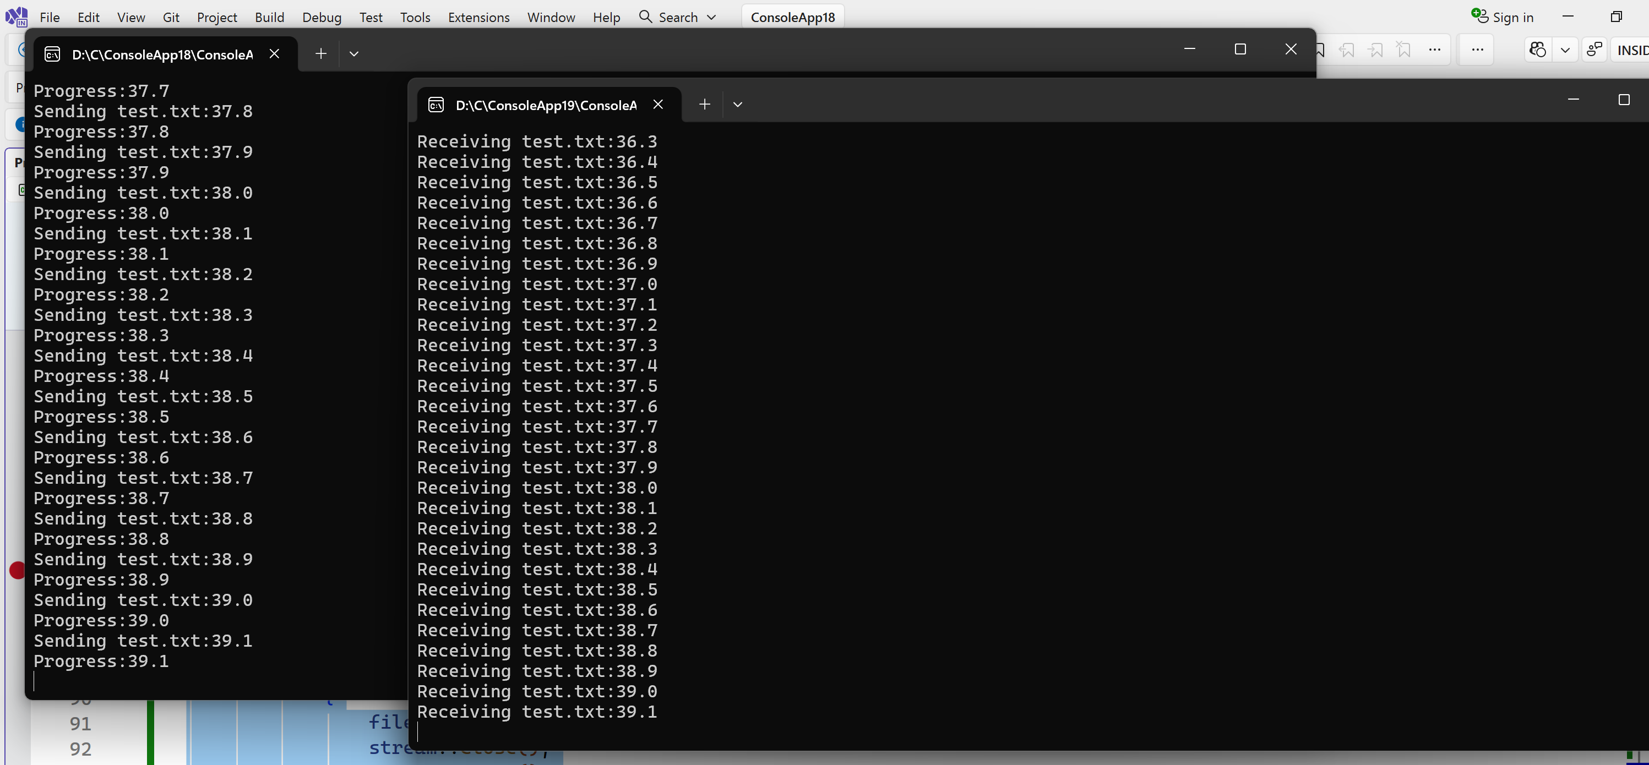The height and width of the screenshot is (765, 1649).
Task: Select the ConsoleApp19 terminal tab
Action: coord(546,105)
